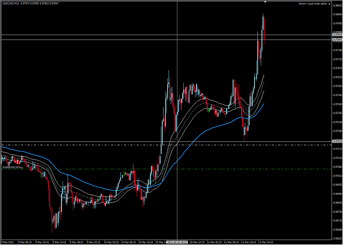Click the 9 Mar 14:15 time label
Screen dimensions: 343x245
click(59, 242)
